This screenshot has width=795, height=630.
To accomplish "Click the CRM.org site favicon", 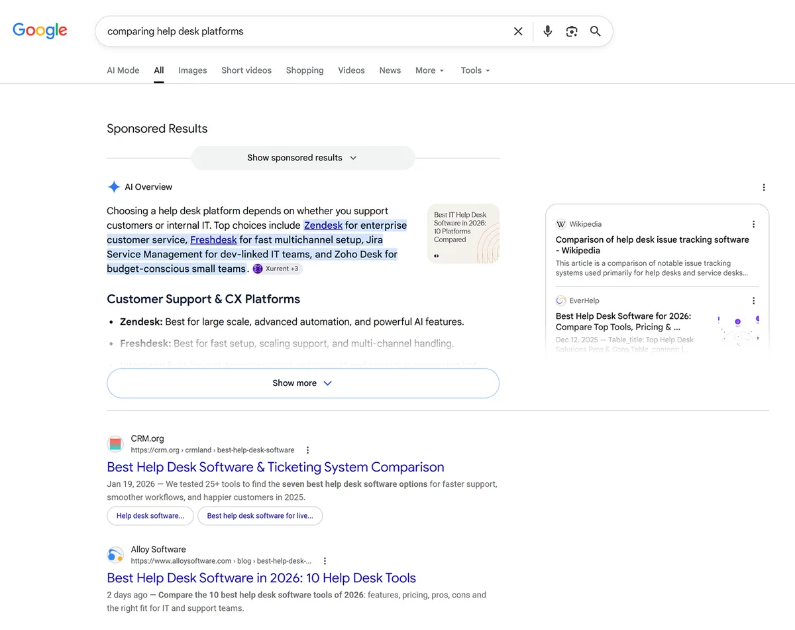I will (x=115, y=444).
